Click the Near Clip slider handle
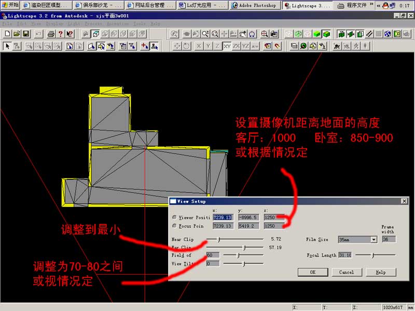The height and width of the screenshot is (311, 415). click(x=218, y=239)
